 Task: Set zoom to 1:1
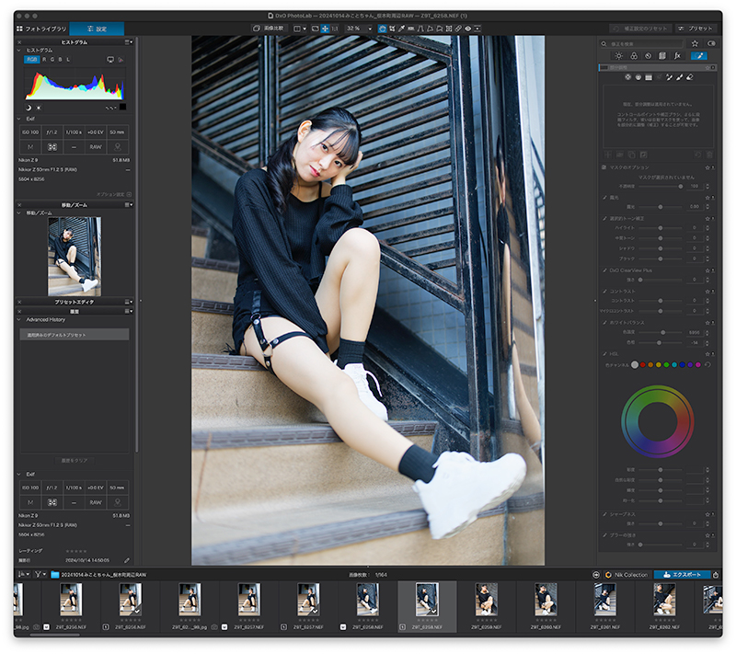[x=335, y=29]
